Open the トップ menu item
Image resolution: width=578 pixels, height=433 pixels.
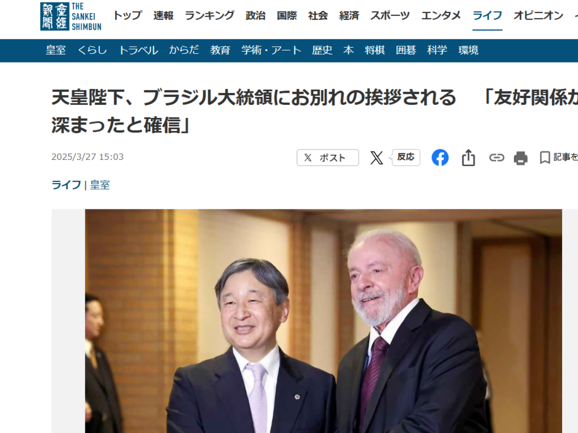127,15
